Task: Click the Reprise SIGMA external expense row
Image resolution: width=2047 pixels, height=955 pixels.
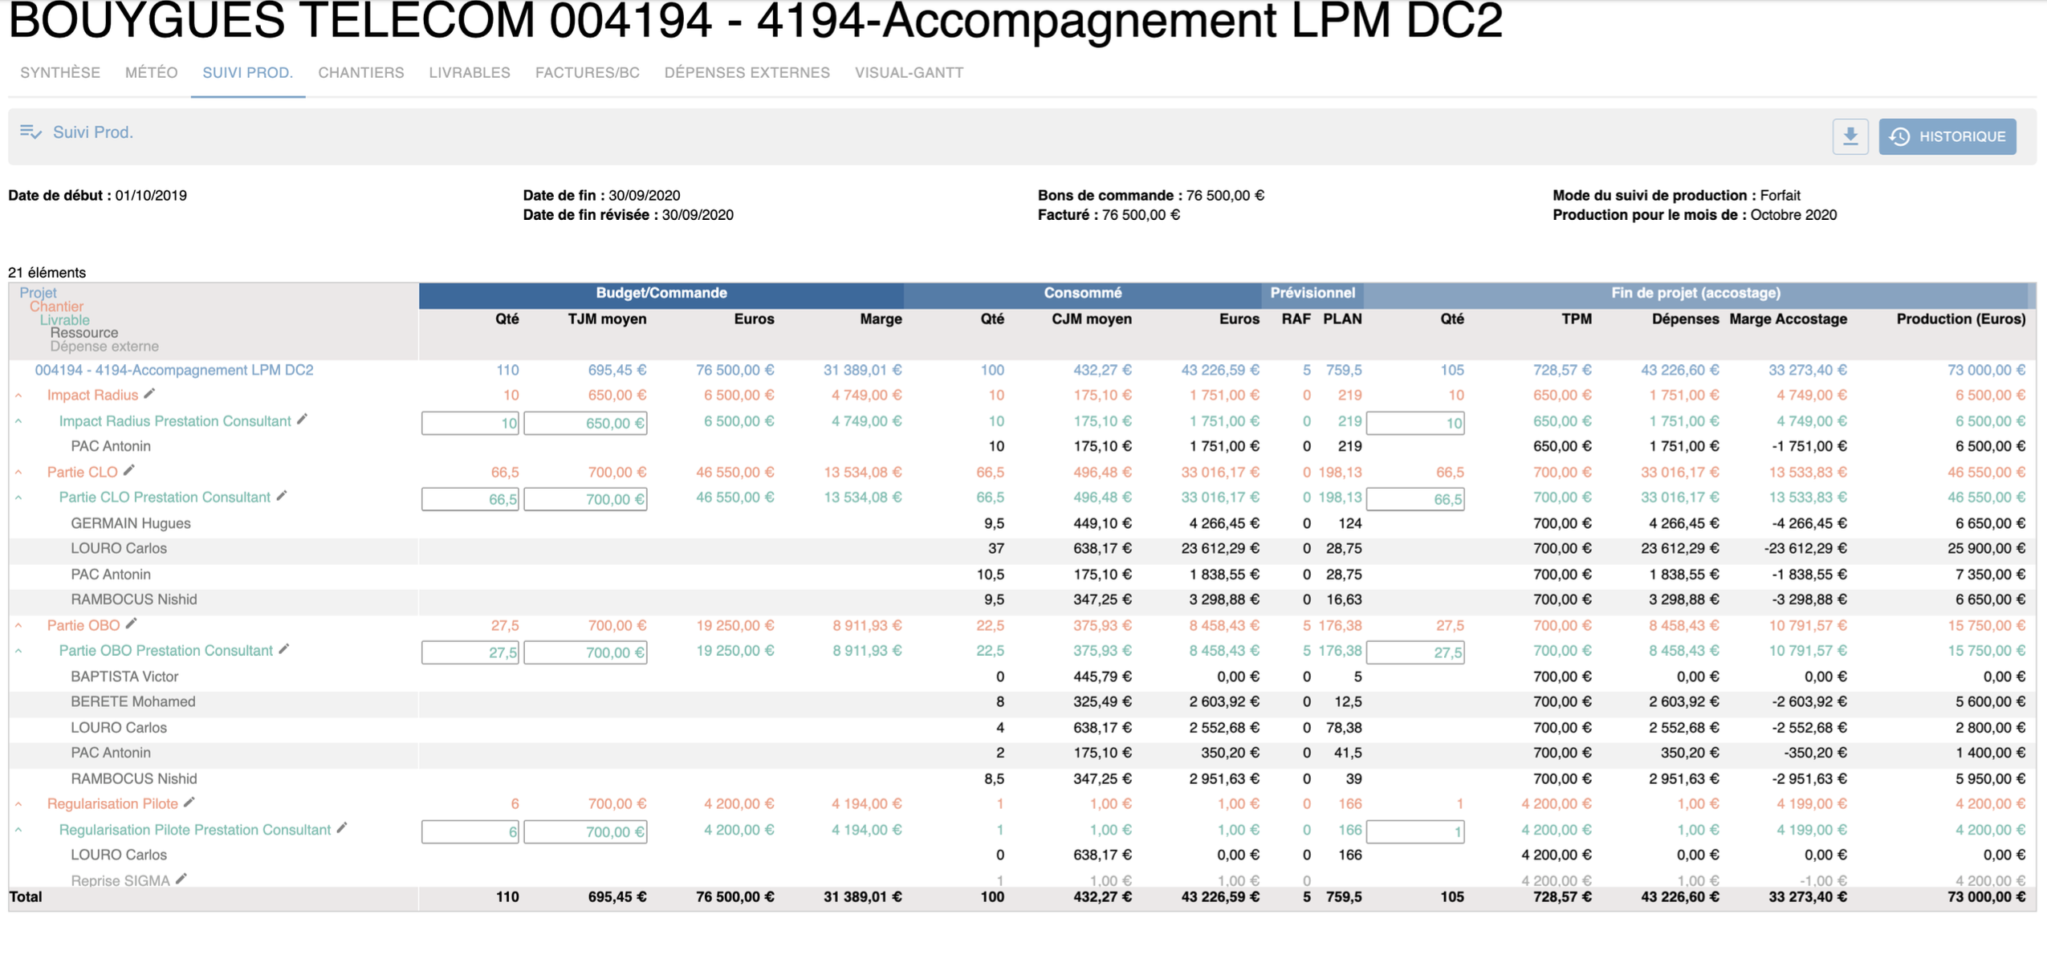Action: 1023,880
